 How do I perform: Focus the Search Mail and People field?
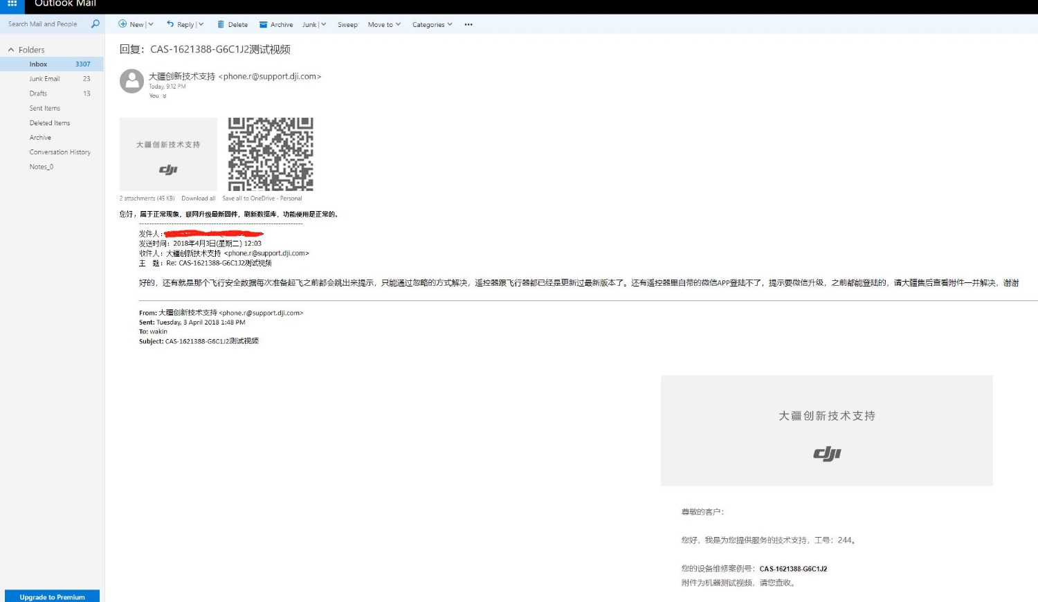pos(43,24)
